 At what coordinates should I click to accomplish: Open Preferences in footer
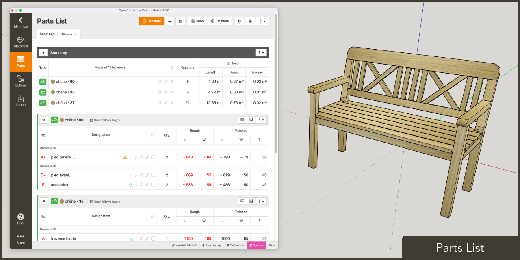point(235,245)
